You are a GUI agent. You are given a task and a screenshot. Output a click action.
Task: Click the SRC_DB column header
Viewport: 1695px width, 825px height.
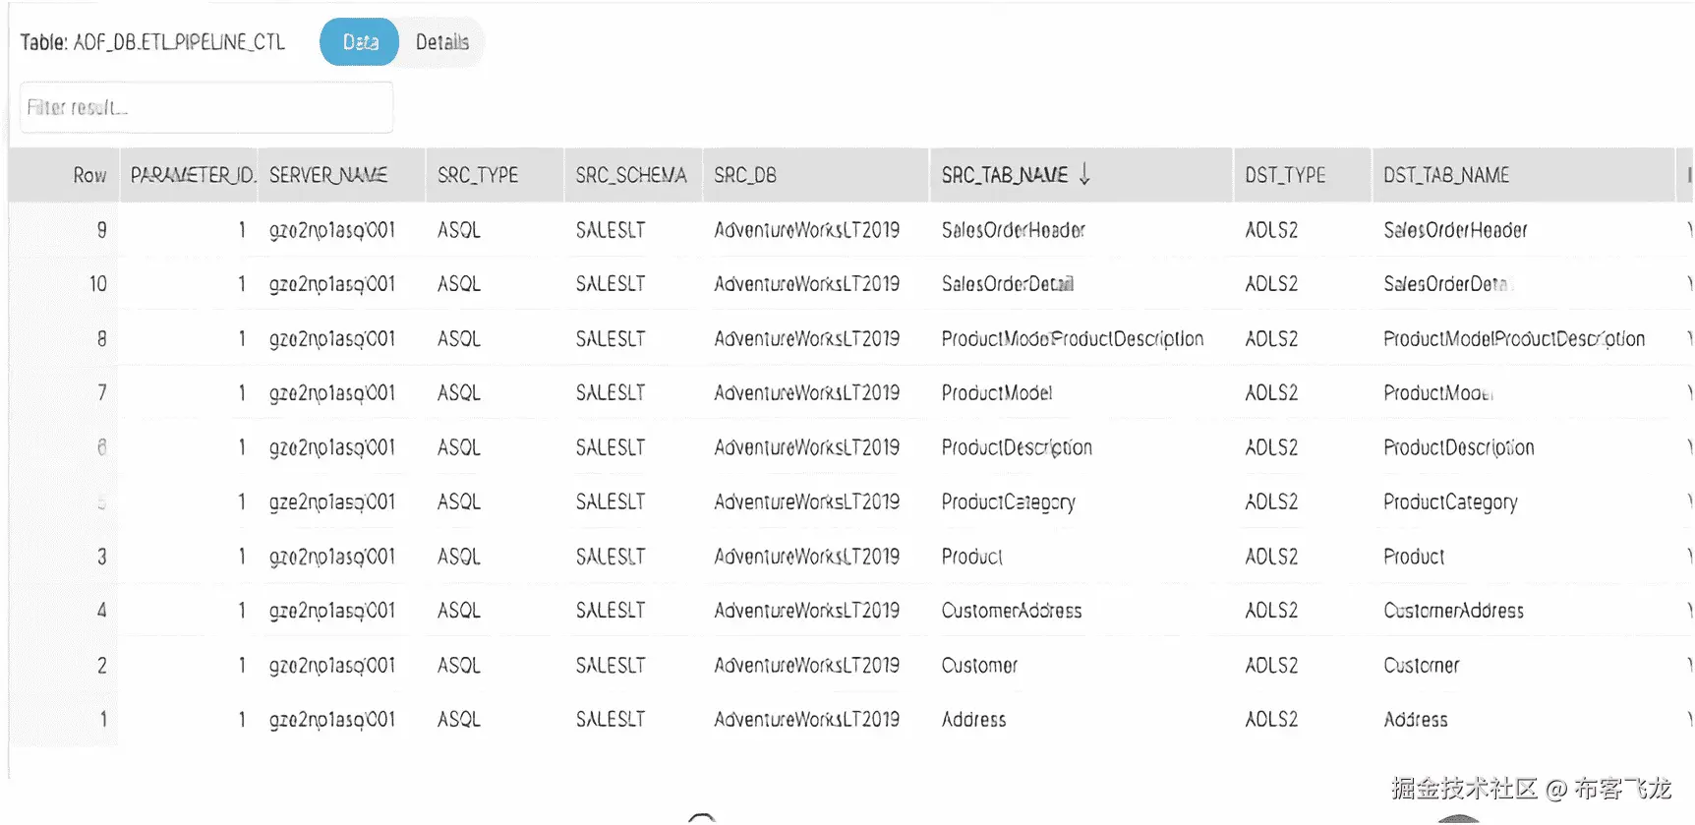(745, 175)
